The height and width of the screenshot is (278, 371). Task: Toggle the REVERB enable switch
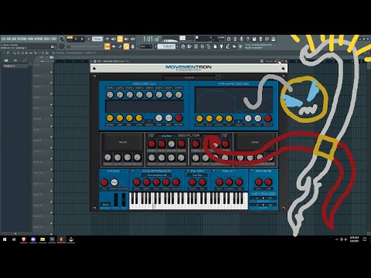[251, 171]
